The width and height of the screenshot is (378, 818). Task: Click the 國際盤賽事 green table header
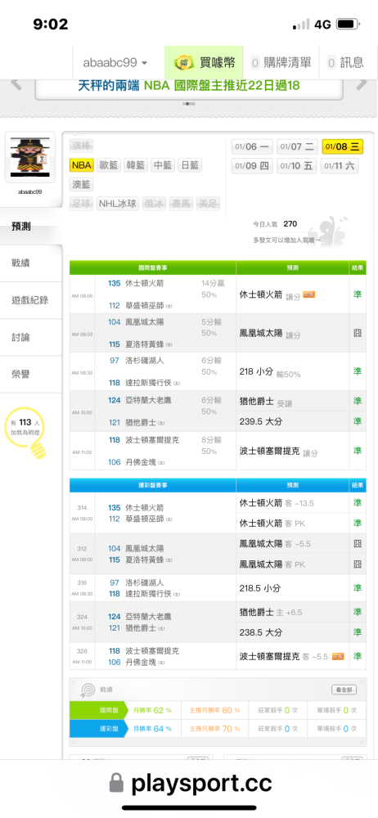(x=152, y=267)
